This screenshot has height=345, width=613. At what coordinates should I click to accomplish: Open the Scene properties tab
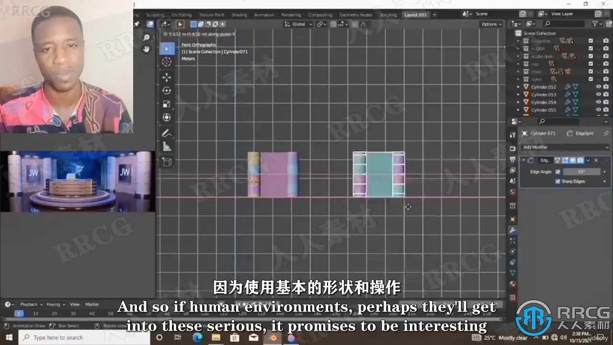click(513, 182)
